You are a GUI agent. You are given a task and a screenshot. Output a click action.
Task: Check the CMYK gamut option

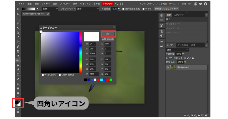60,75
